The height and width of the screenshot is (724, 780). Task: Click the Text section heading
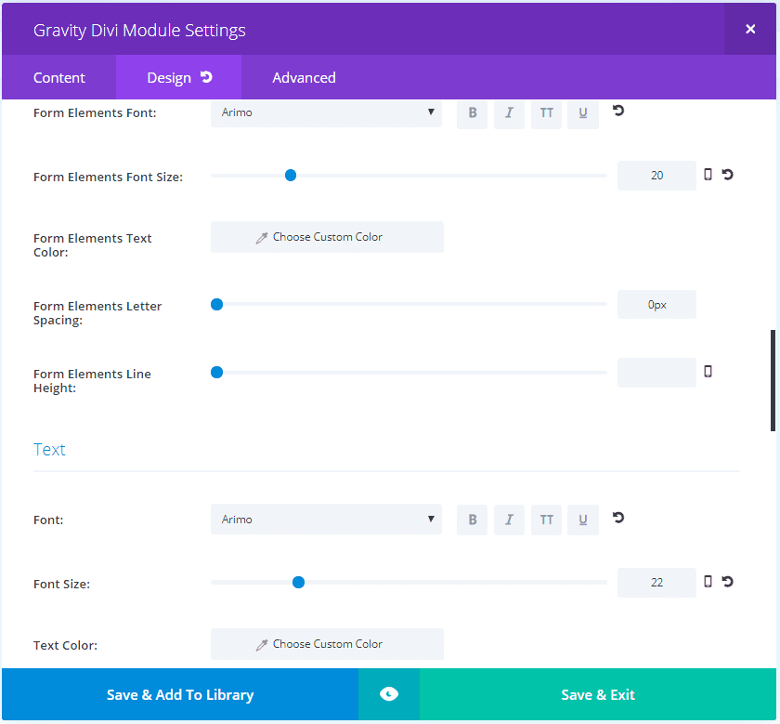click(x=49, y=449)
